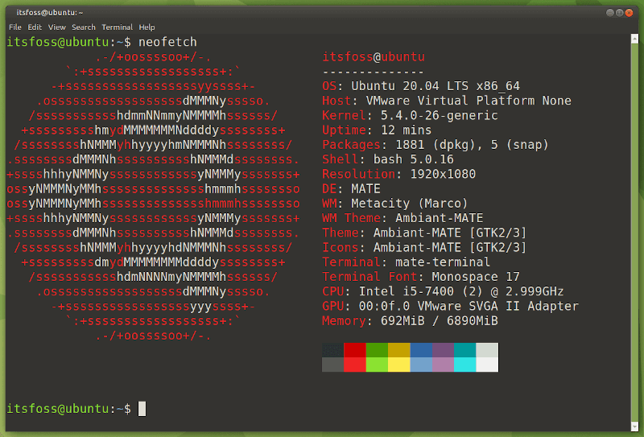Click the pink-mauve color block
This screenshot has width=644, height=437.
444,365
